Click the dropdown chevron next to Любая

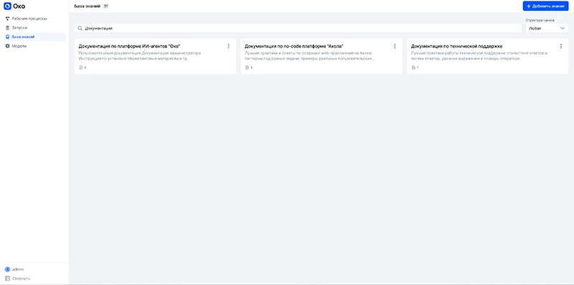[563, 28]
